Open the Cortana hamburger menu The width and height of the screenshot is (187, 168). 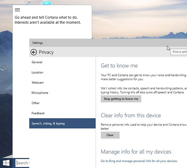point(18,10)
